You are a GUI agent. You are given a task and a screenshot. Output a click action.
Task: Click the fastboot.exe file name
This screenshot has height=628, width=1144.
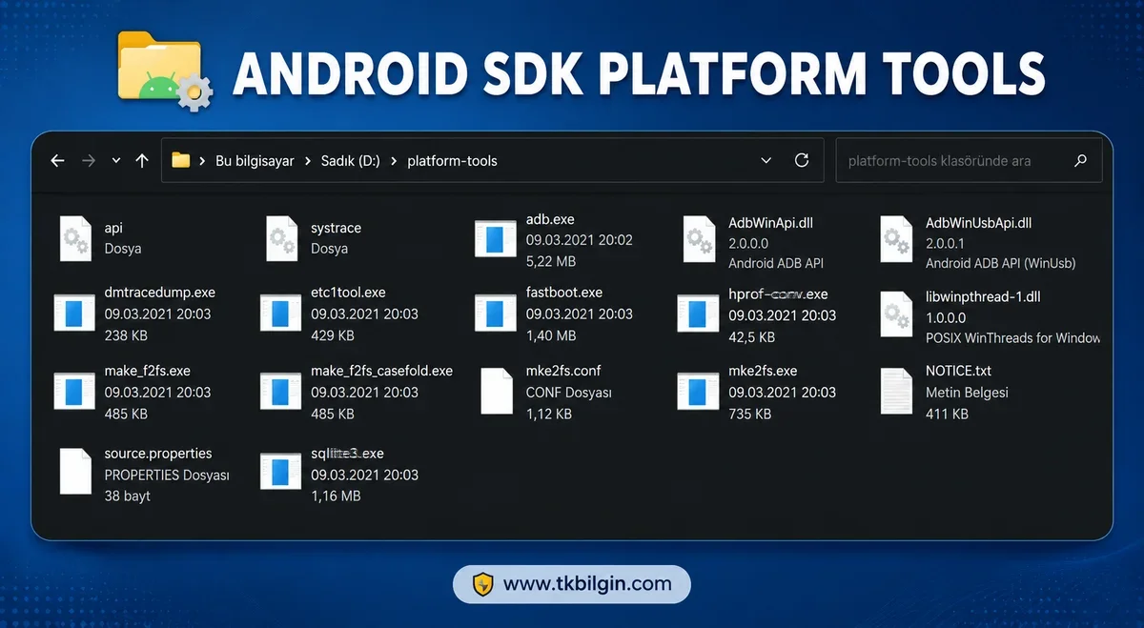point(564,293)
